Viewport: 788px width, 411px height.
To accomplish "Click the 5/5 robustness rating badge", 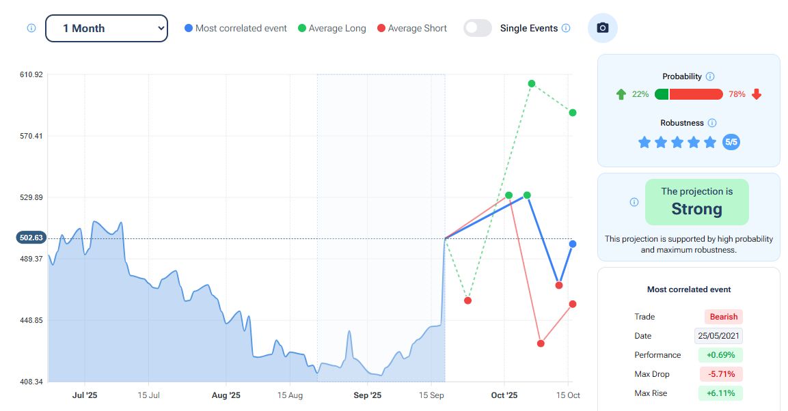I will (x=731, y=142).
